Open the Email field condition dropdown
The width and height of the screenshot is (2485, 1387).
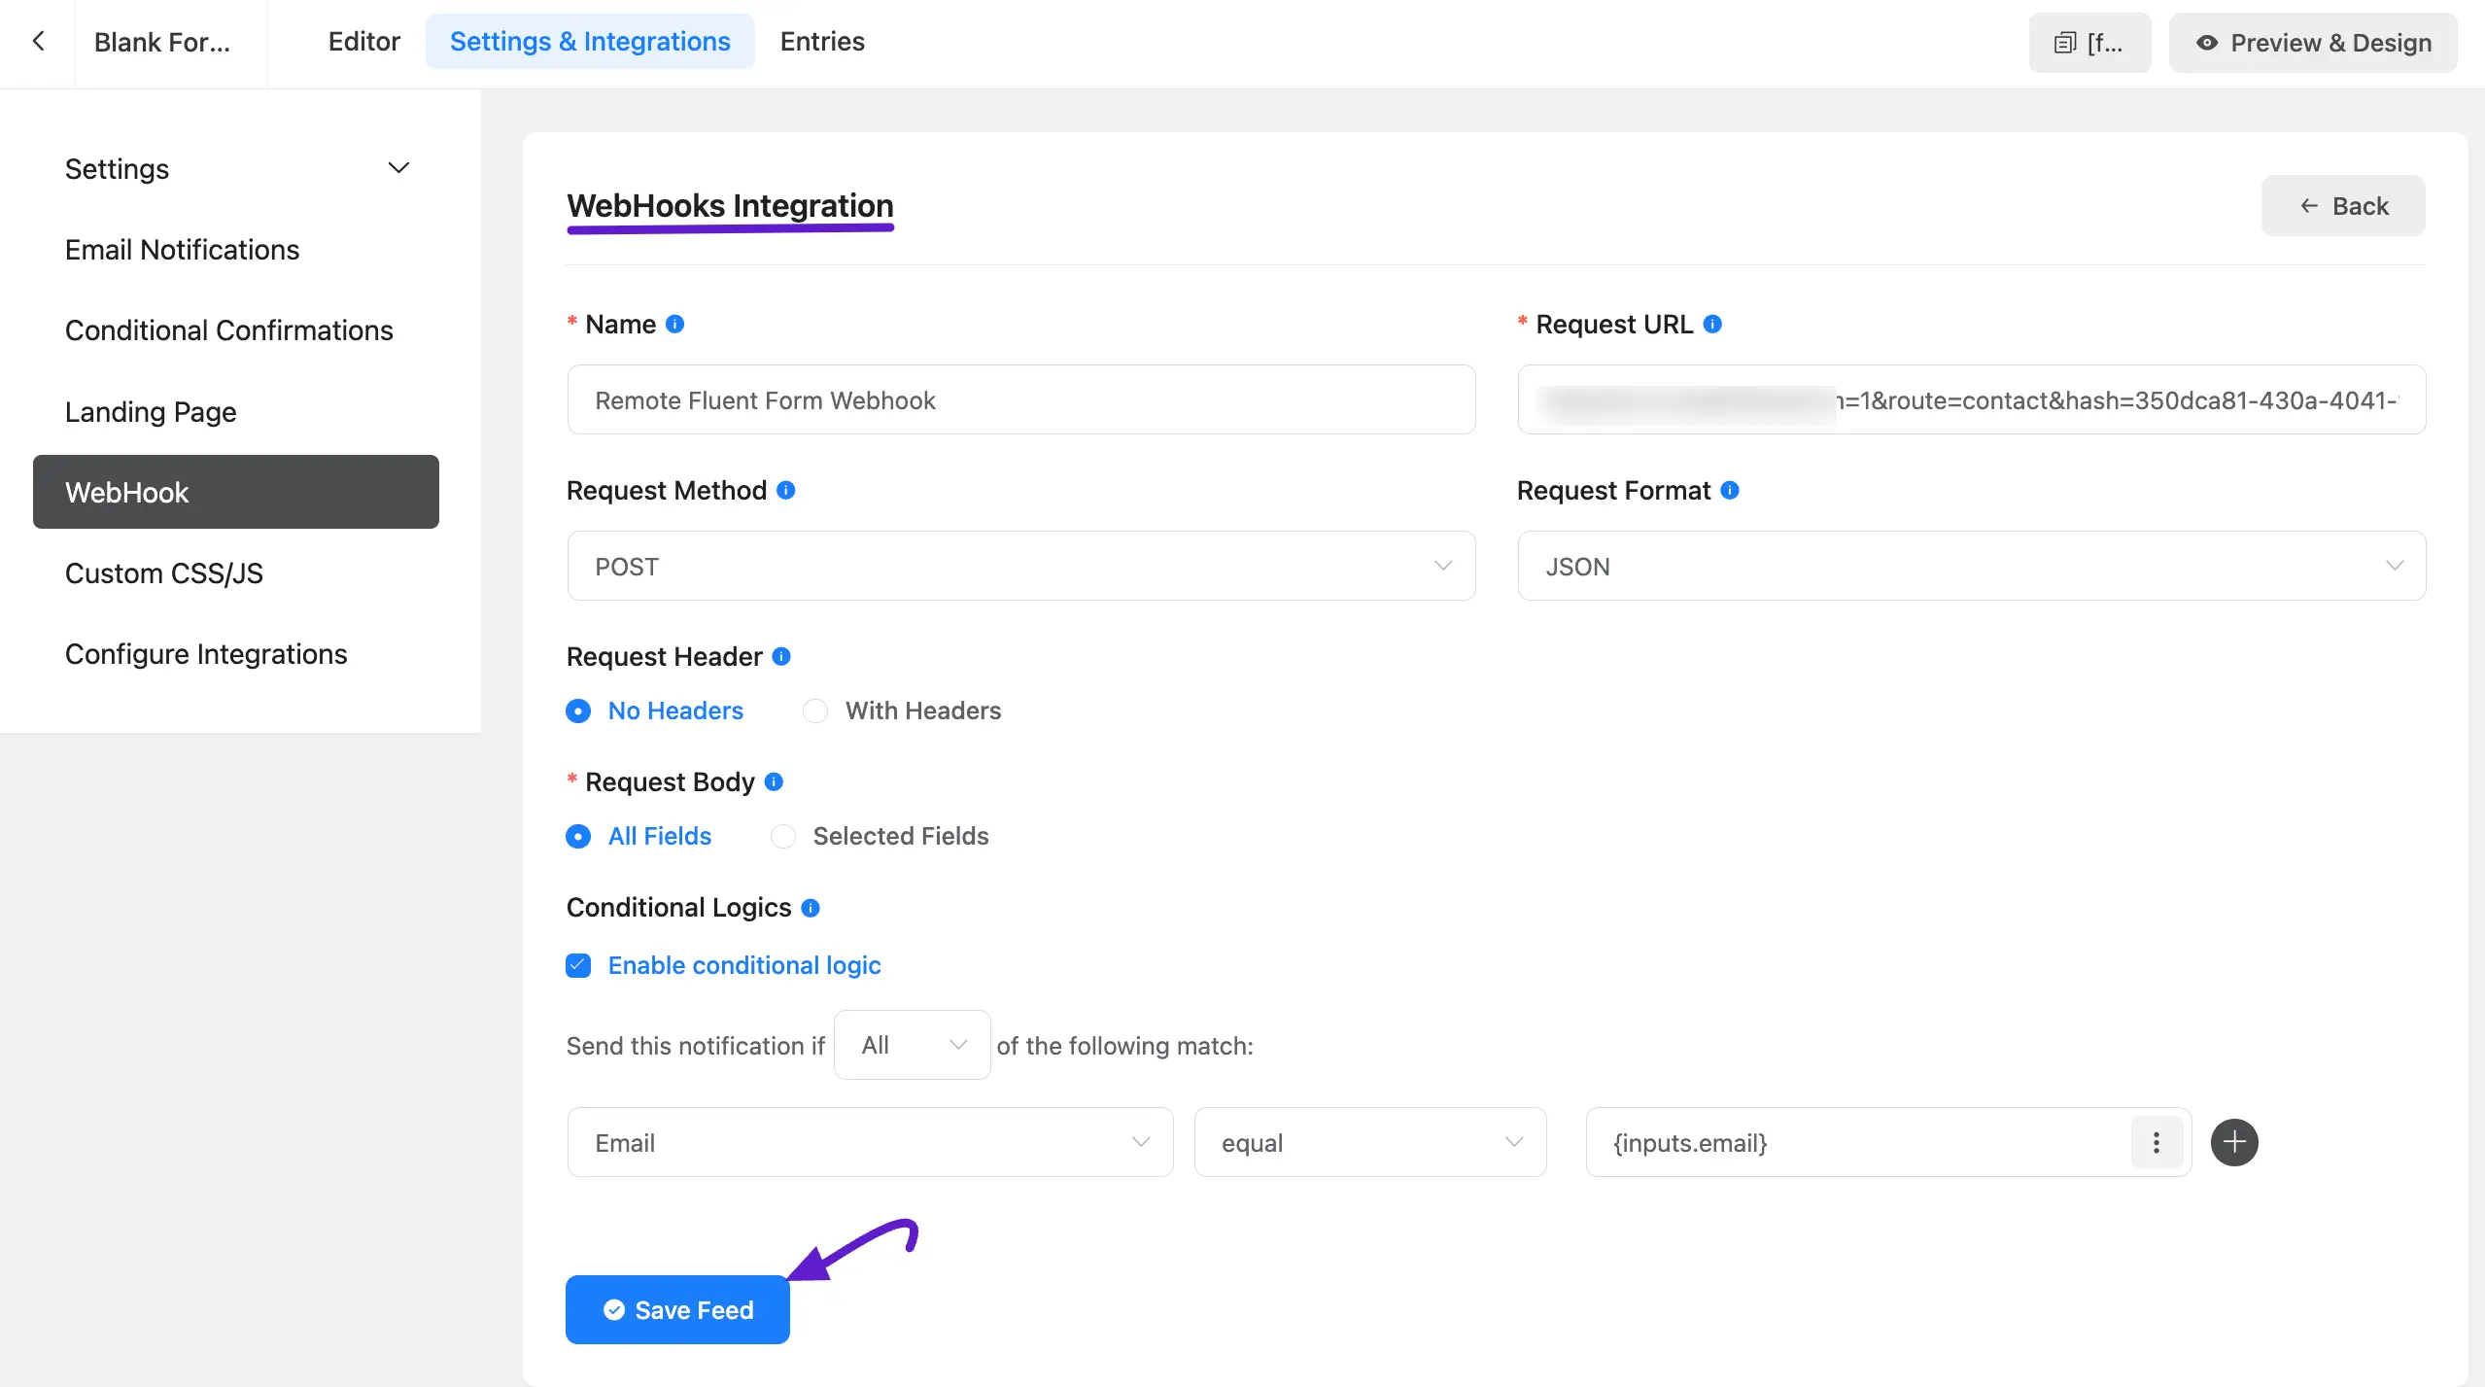point(870,1142)
